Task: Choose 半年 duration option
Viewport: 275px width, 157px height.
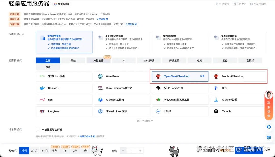Action: [x=55, y=151]
